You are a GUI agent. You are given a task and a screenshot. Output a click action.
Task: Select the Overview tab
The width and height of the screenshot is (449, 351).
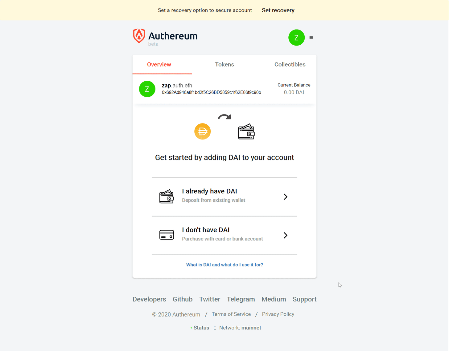coord(159,64)
